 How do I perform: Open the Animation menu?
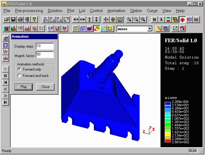pyautogui.click(x=116, y=11)
